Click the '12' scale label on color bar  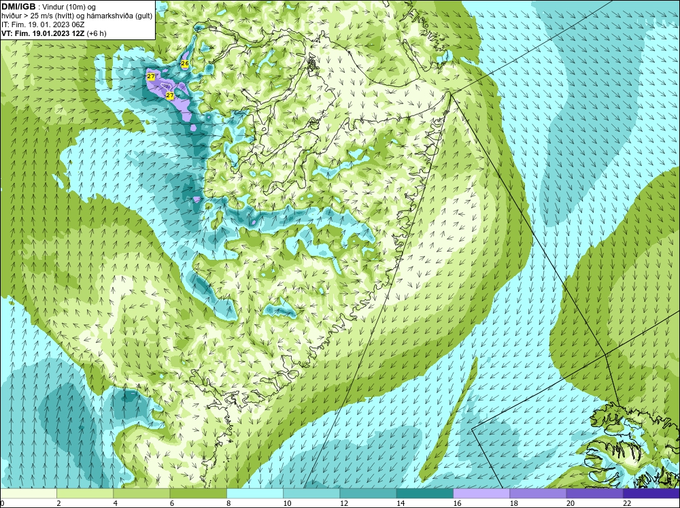(x=343, y=503)
